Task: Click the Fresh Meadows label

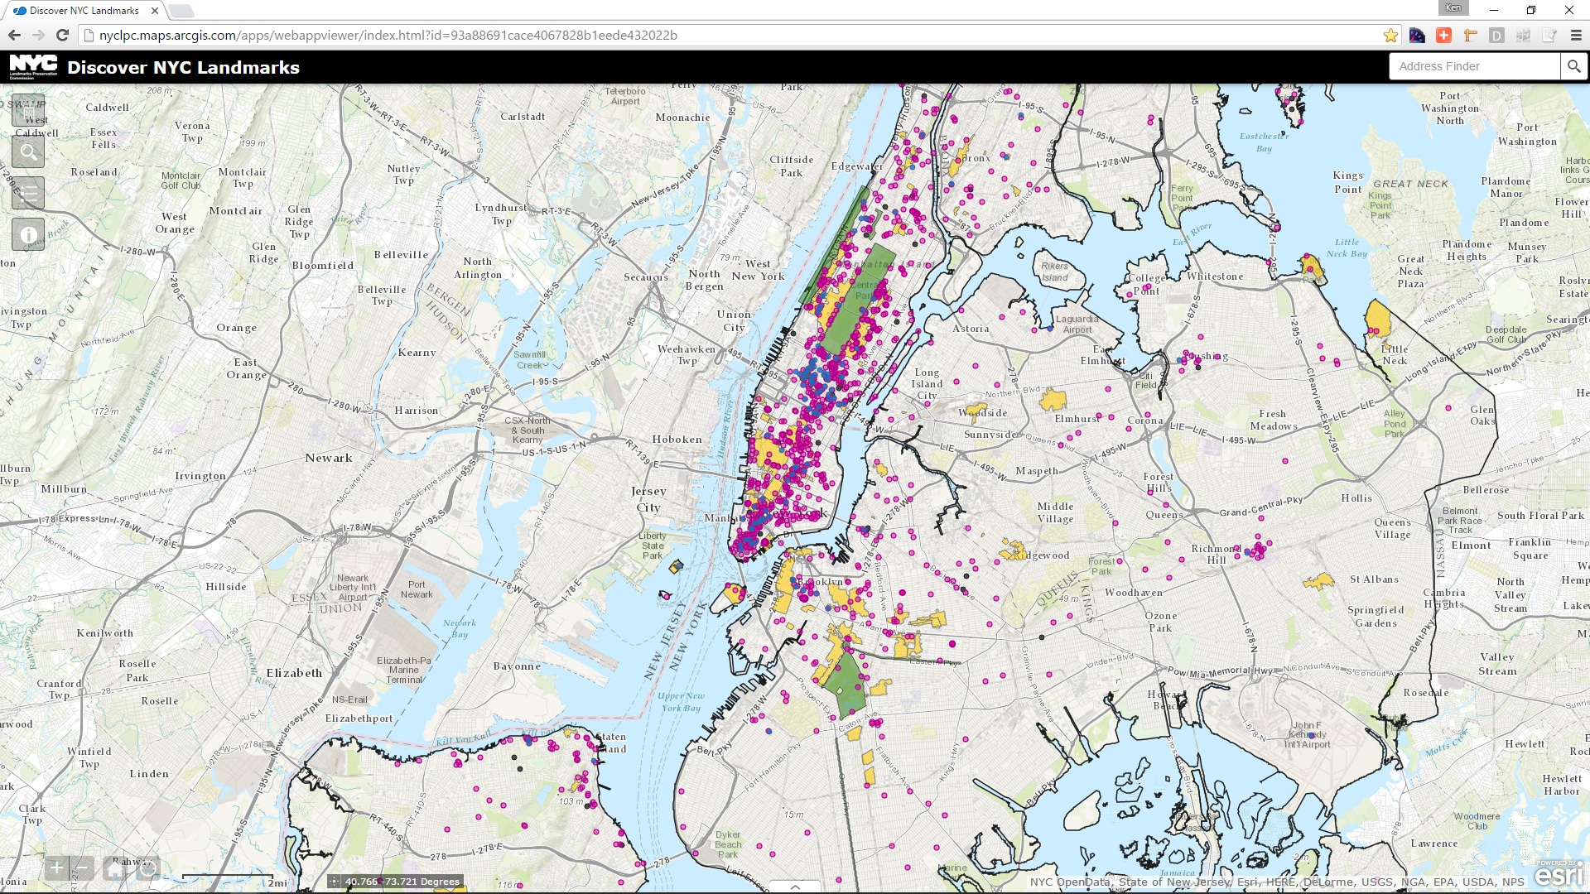Action: [1273, 420]
